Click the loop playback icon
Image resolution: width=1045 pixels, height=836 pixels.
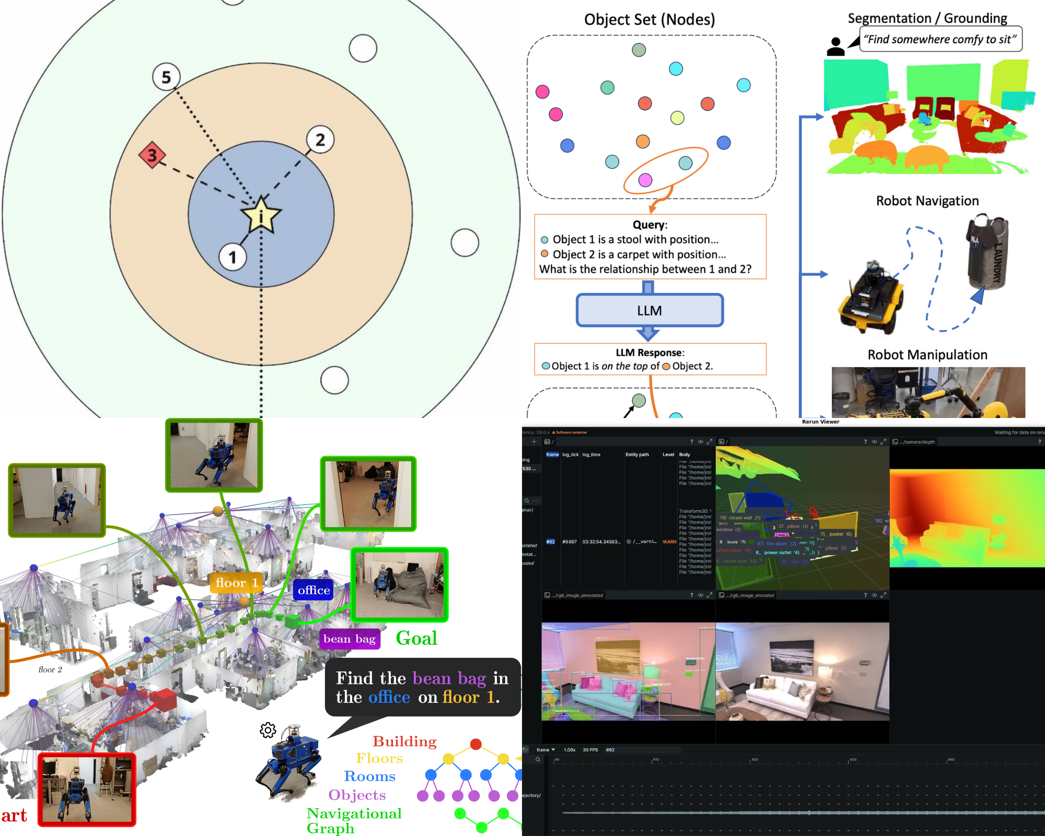pos(526,749)
